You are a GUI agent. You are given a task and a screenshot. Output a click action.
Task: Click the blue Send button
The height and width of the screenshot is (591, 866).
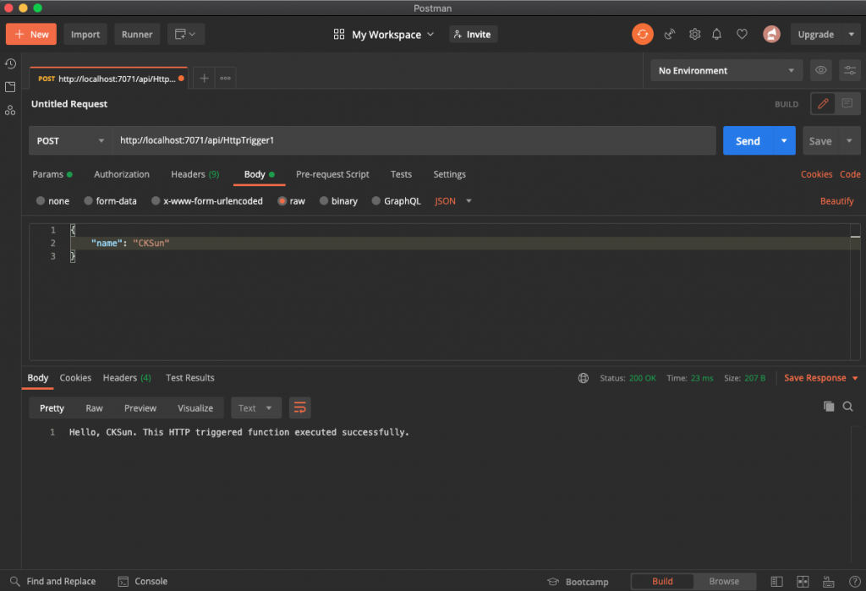pos(748,141)
